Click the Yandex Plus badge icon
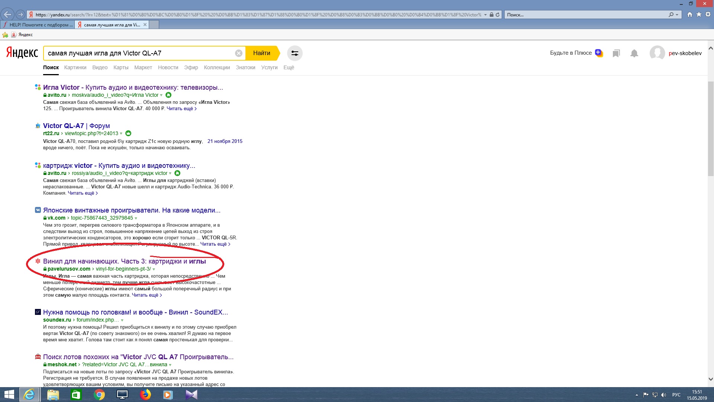This screenshot has width=714, height=402. (598, 52)
